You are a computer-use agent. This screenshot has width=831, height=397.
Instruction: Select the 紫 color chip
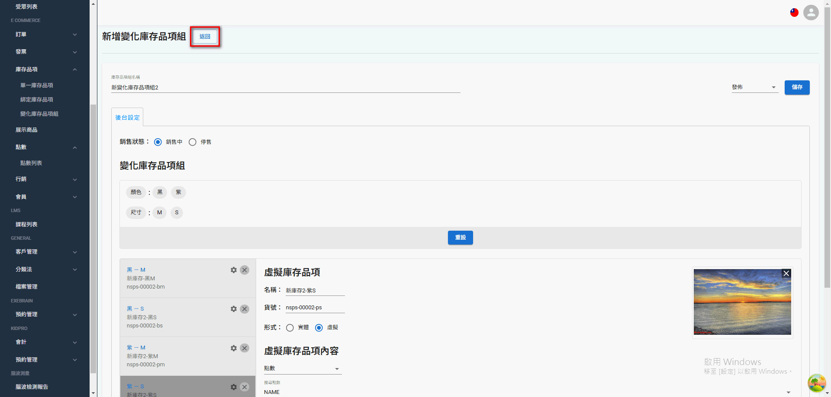[x=178, y=192]
